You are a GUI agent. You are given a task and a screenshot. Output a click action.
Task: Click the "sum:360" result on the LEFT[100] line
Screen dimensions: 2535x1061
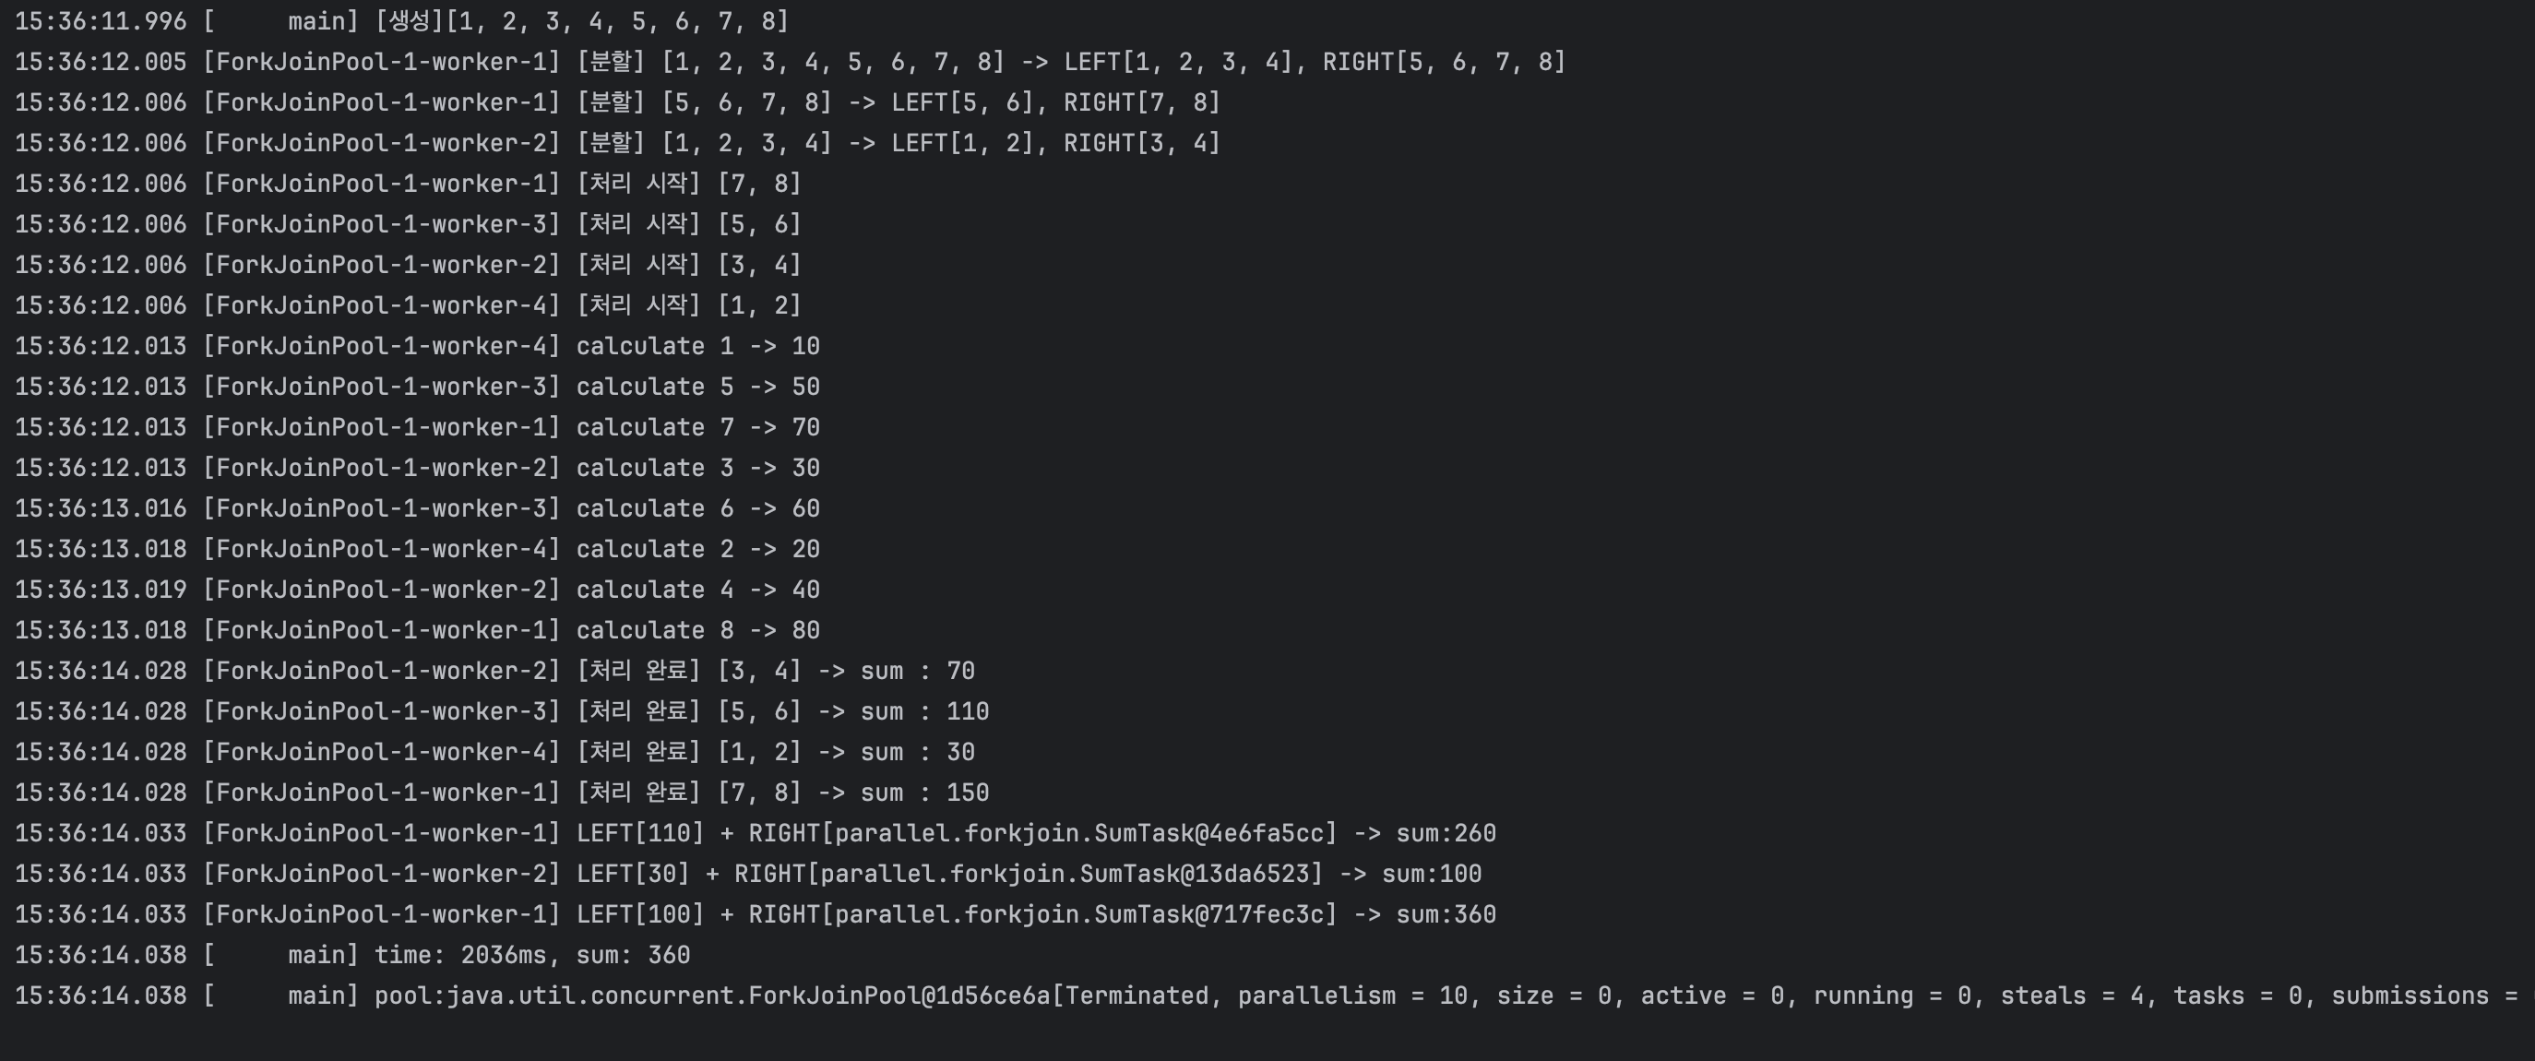click(x=1446, y=914)
